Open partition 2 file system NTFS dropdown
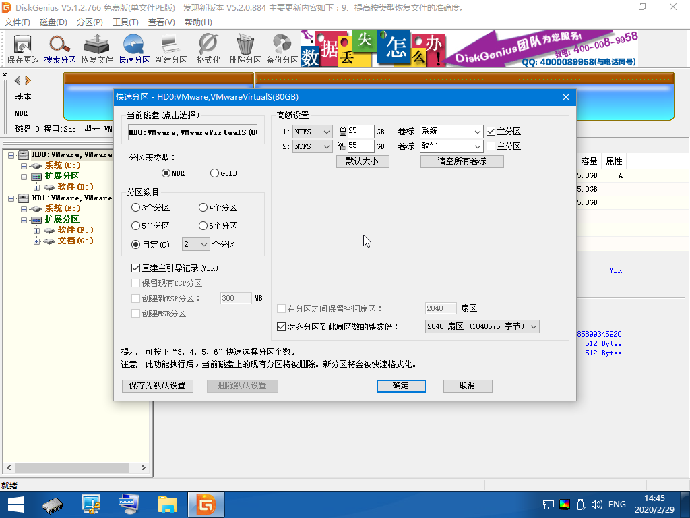The width and height of the screenshot is (690, 518). pyautogui.click(x=313, y=146)
